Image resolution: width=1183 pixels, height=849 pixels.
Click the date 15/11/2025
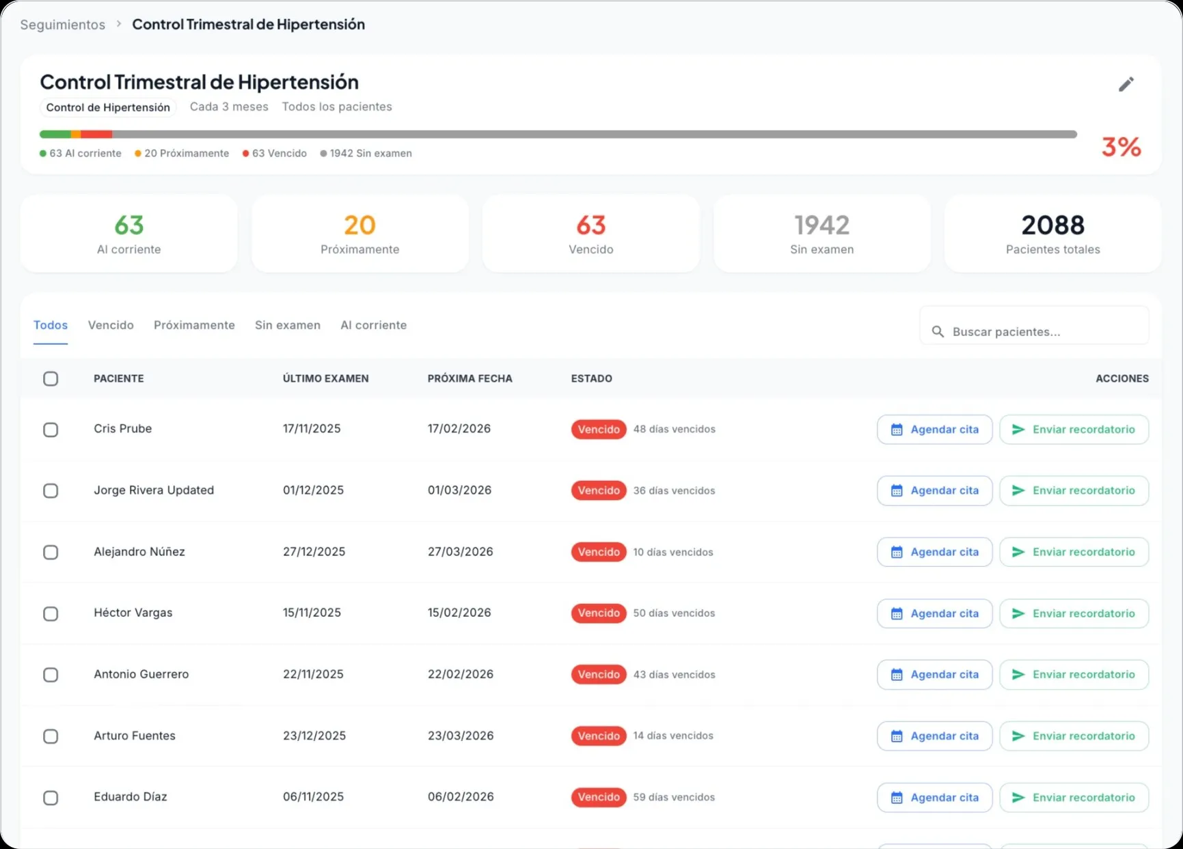tap(312, 613)
